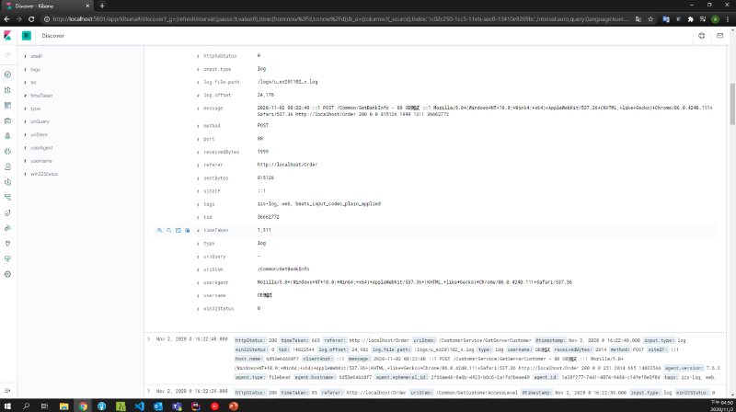Select the userAgent field in sidebar
Image resolution: width=736 pixels, height=412 pixels.
[41, 146]
